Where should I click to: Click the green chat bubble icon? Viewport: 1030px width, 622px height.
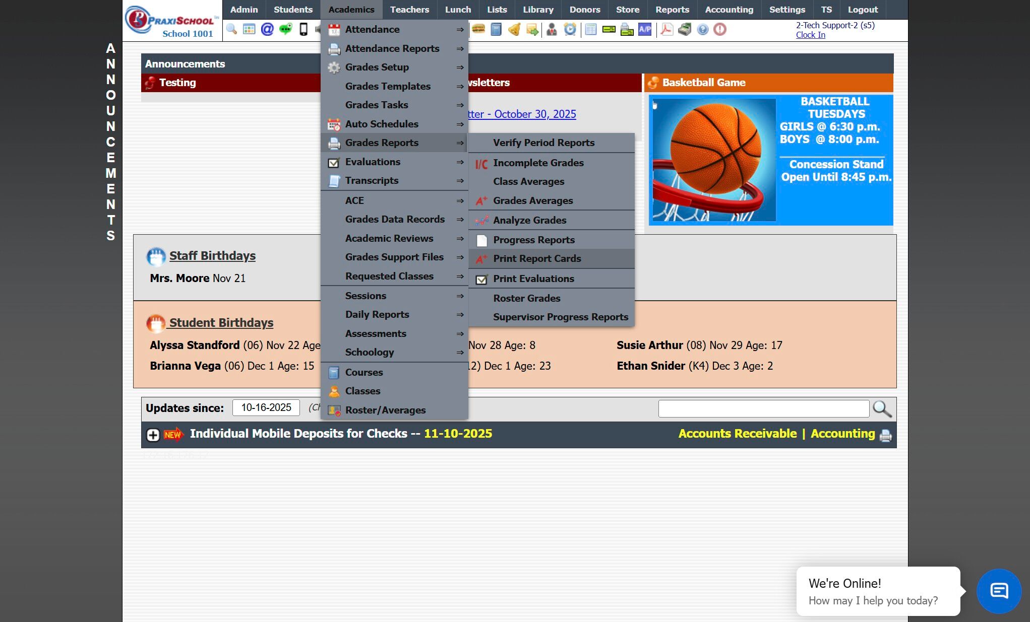[x=285, y=29]
